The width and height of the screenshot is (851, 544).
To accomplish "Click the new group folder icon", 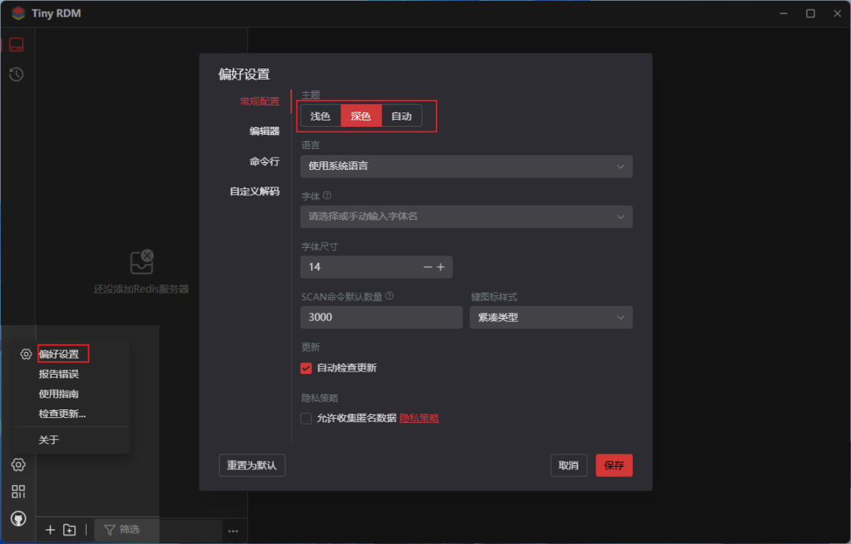I will pos(69,530).
